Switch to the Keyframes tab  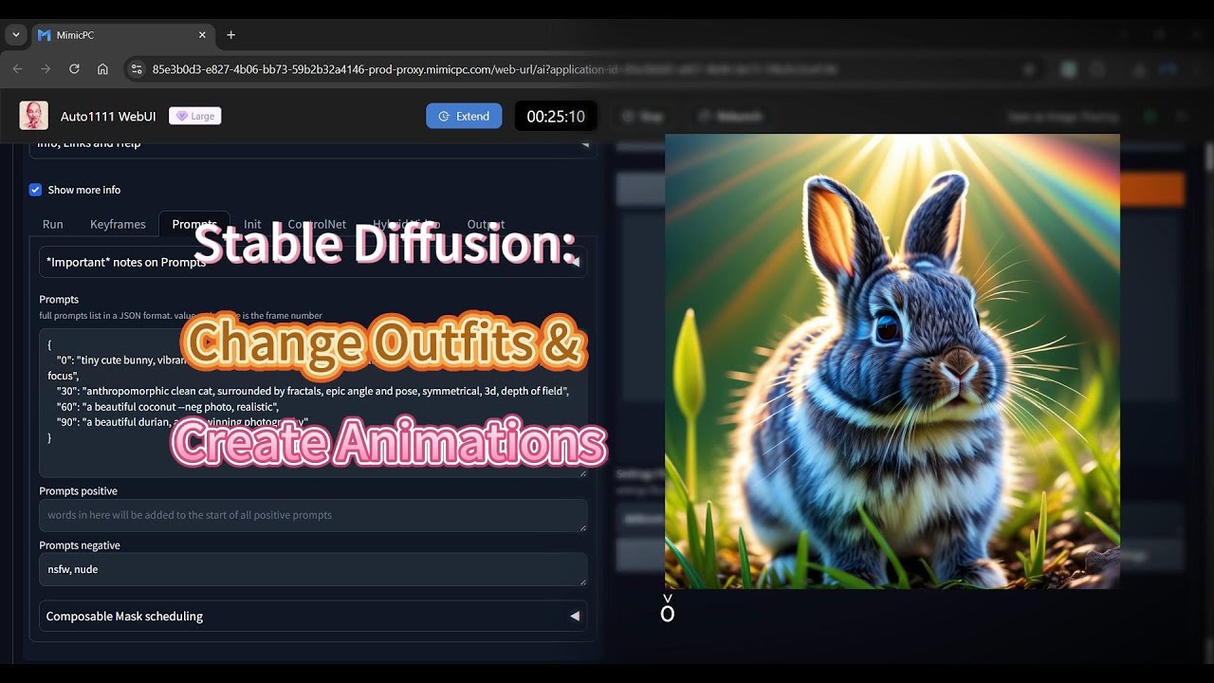(x=118, y=225)
